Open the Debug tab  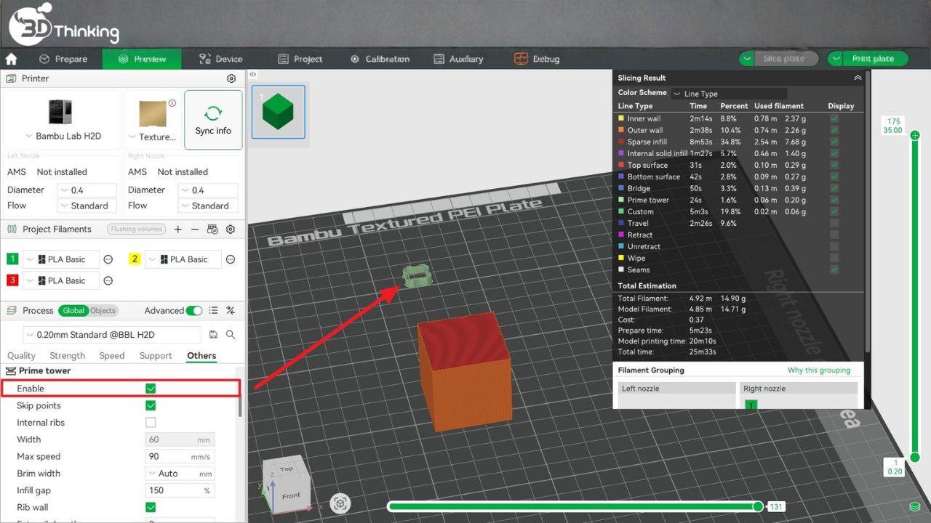[x=538, y=59]
